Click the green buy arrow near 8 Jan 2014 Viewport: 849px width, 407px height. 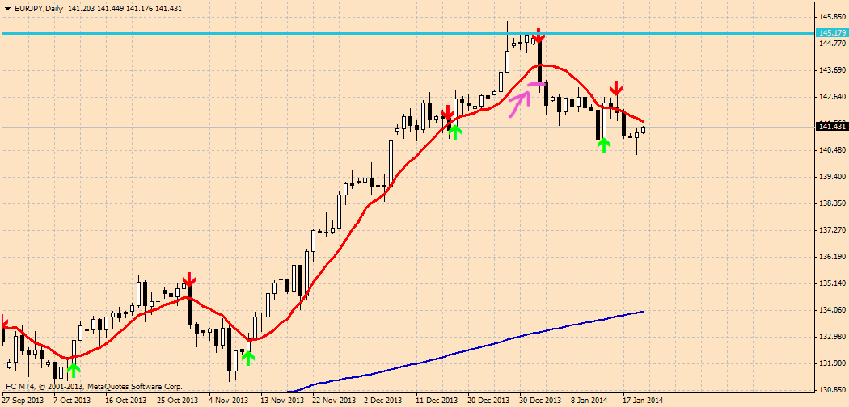[603, 145]
